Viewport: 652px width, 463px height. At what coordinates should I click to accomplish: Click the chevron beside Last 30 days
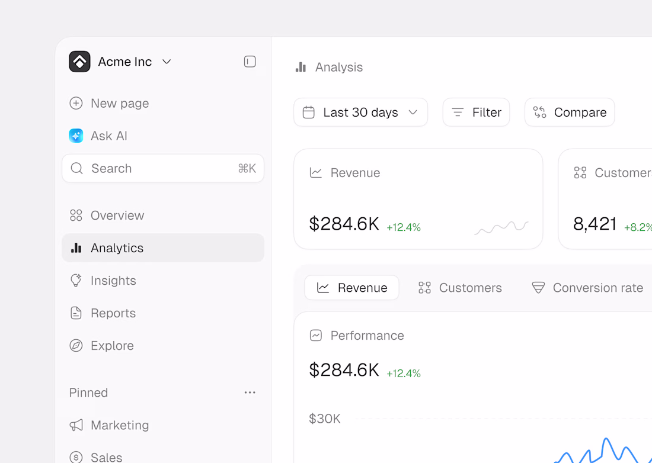(413, 112)
